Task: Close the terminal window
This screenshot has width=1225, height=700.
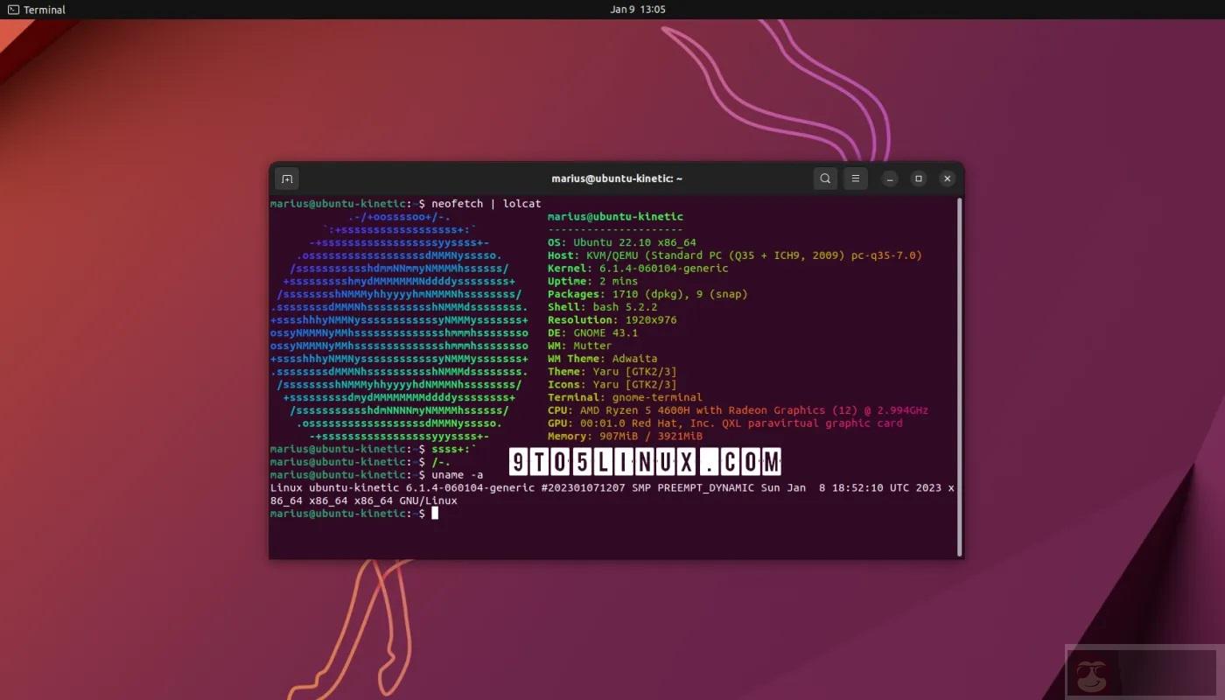Action: click(x=947, y=178)
